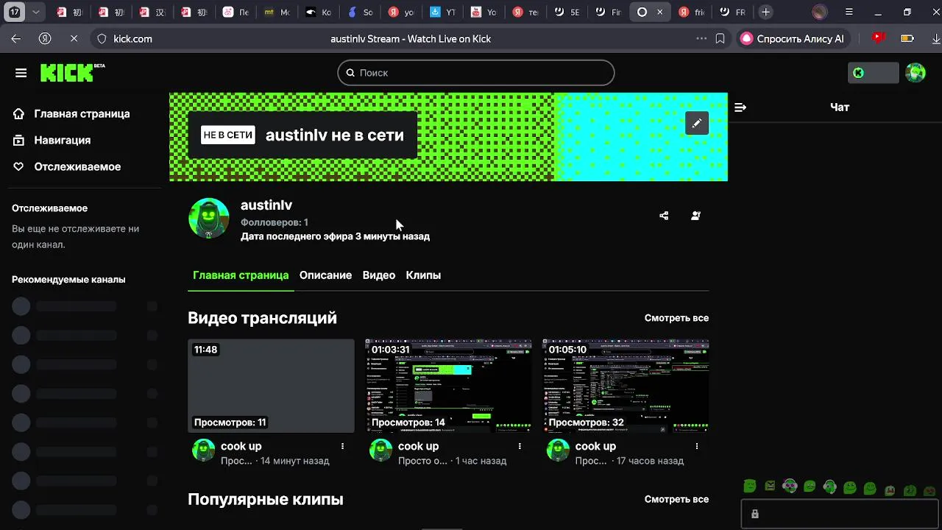Open the 01:03:31 stream video thumbnail
This screenshot has width=942, height=530.
[x=448, y=386]
